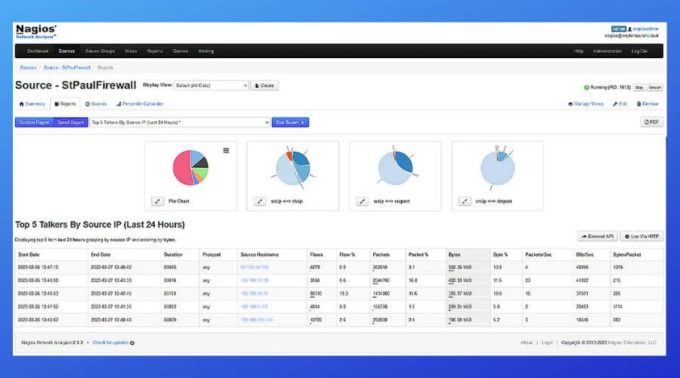Open Alerting in the top navigation
Image resolution: width=680 pixels, height=378 pixels.
[x=206, y=51]
